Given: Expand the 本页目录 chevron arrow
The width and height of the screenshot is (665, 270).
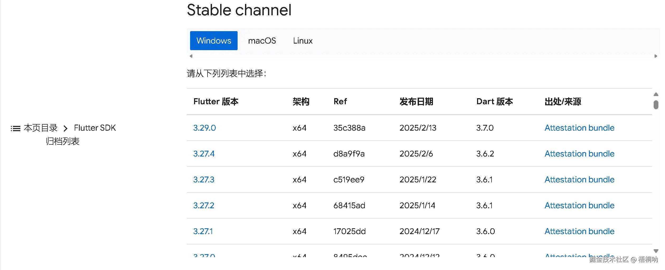Looking at the screenshot, I should click(65, 129).
